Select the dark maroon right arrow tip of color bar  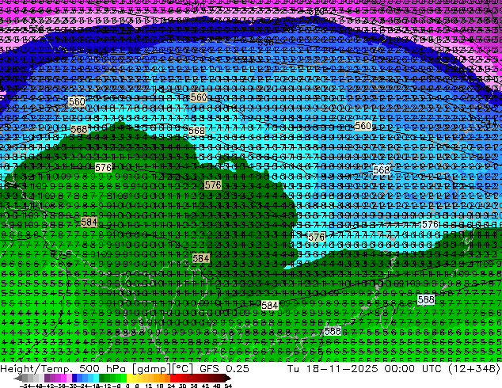coord(228,378)
